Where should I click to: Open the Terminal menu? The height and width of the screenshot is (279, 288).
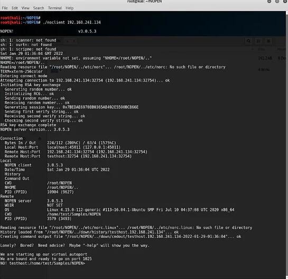tap(55, 8)
